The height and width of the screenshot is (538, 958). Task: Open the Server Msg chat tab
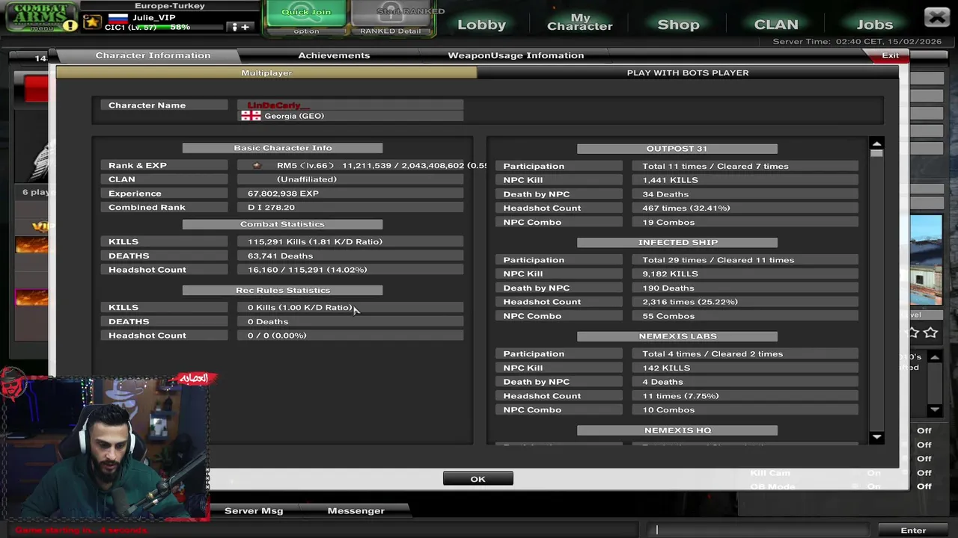254,510
